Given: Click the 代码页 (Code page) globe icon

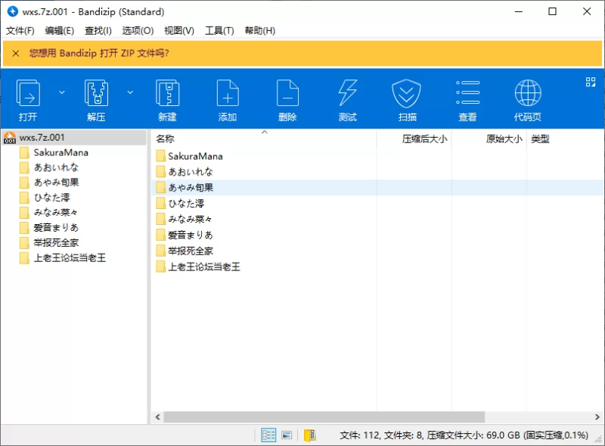Looking at the screenshot, I should point(528,92).
